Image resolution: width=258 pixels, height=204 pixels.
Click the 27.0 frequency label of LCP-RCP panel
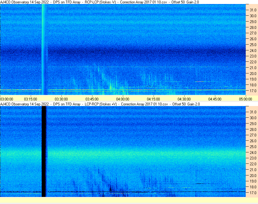point(253,135)
